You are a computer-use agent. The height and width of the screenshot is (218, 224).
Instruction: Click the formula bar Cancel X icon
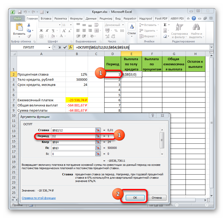(60, 47)
